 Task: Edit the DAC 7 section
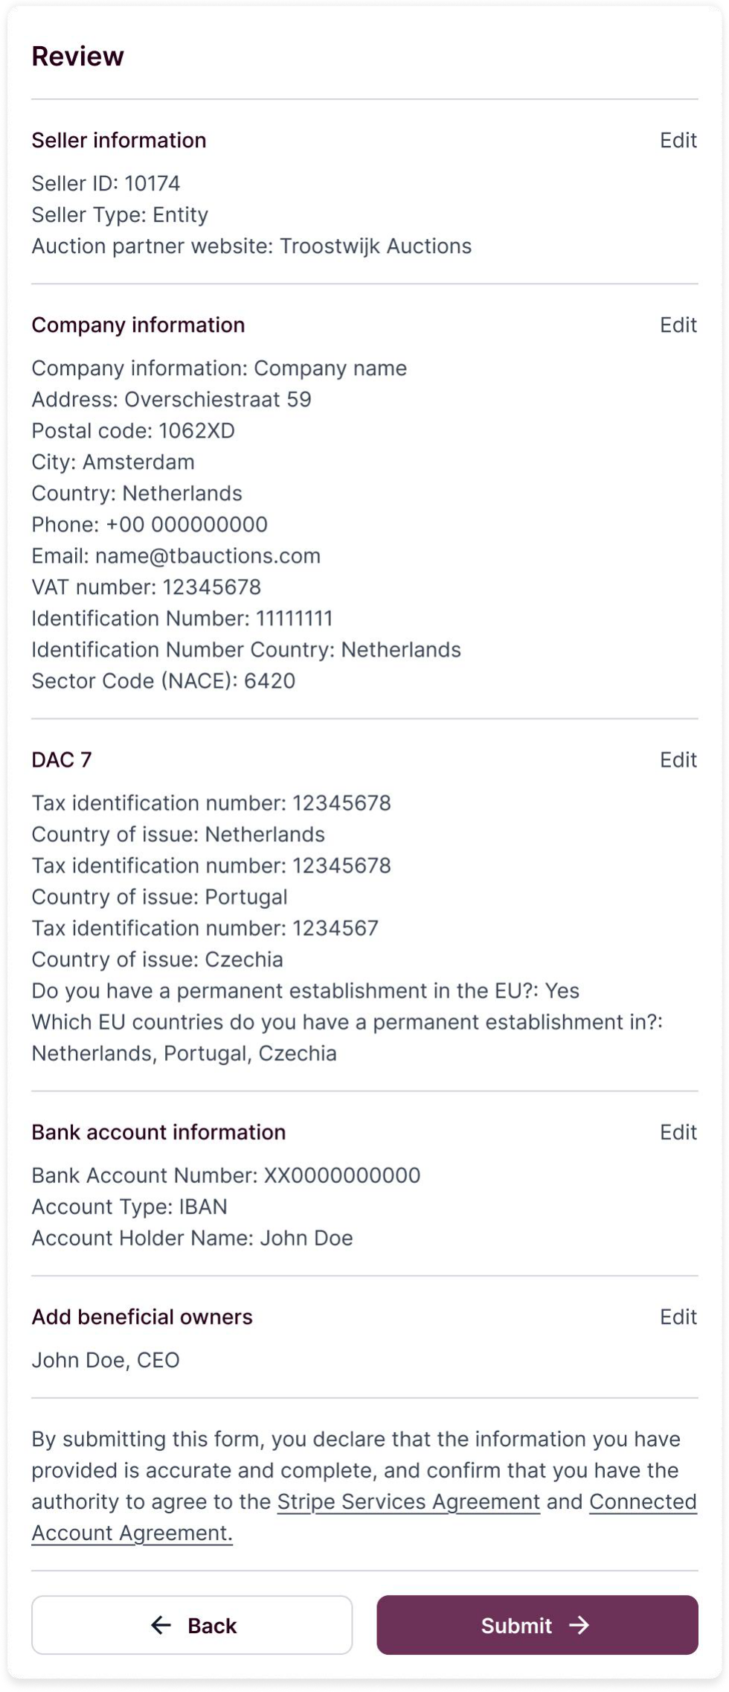[678, 760]
